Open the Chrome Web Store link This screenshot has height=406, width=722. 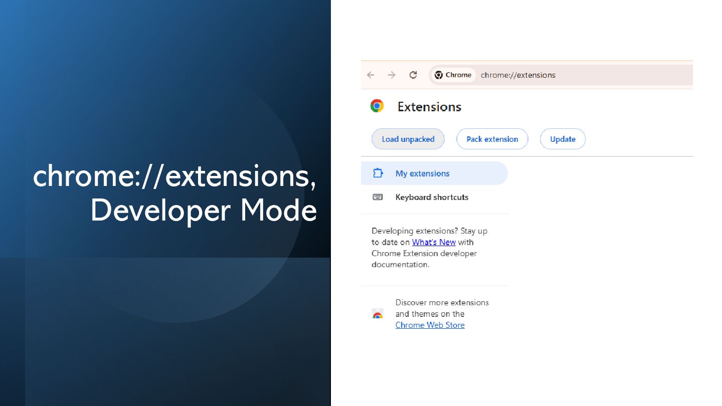430,325
